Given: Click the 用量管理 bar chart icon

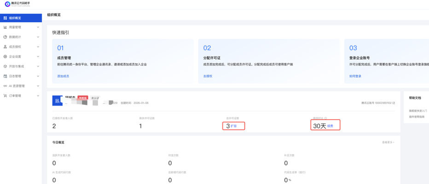Looking at the screenshot, I should (x=5, y=28).
